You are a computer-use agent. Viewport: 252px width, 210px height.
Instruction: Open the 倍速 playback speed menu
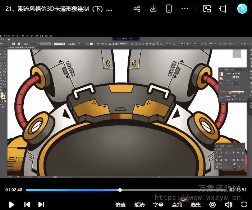(x=120, y=205)
